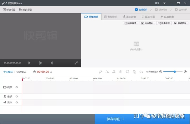Screen dimensions: 190x124
Task: Play the preview video
Action: pyautogui.click(x=41, y=63)
